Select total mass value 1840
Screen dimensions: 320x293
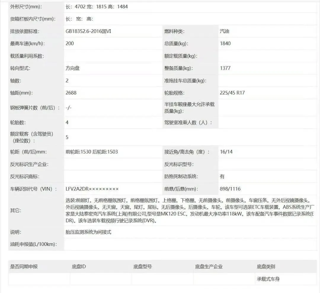click(225, 44)
